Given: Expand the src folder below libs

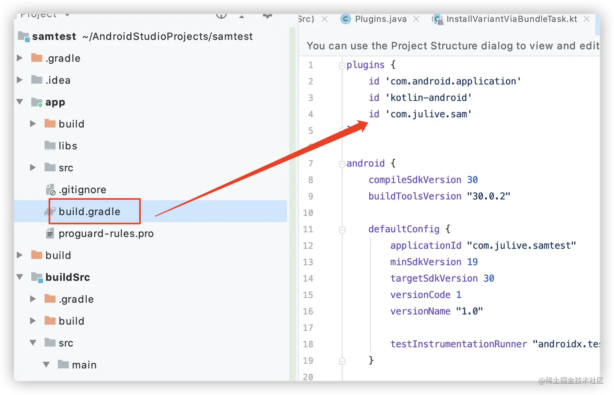Looking at the screenshot, I should click(33, 168).
